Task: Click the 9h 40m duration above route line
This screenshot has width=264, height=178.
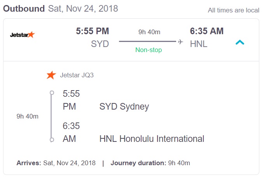Action: pyautogui.click(x=148, y=32)
